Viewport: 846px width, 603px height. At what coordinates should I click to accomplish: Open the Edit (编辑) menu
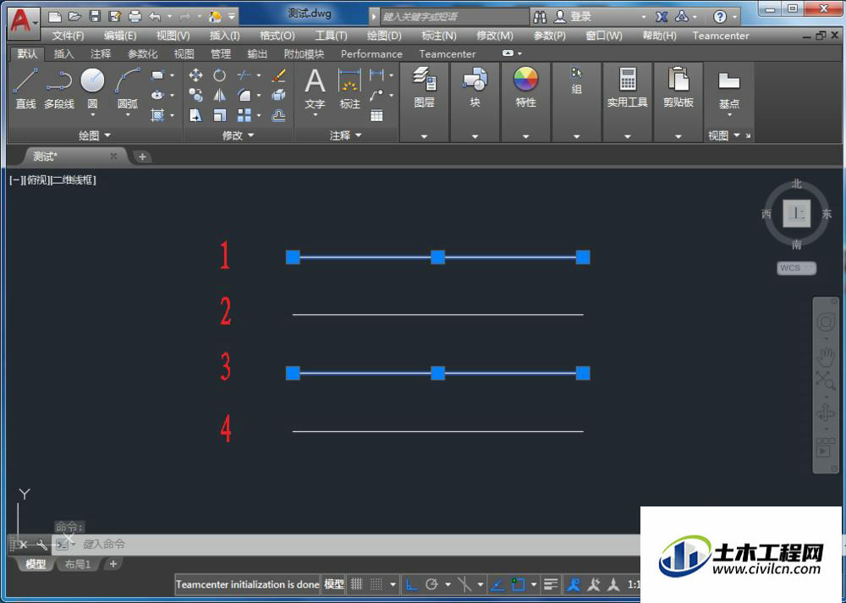120,36
